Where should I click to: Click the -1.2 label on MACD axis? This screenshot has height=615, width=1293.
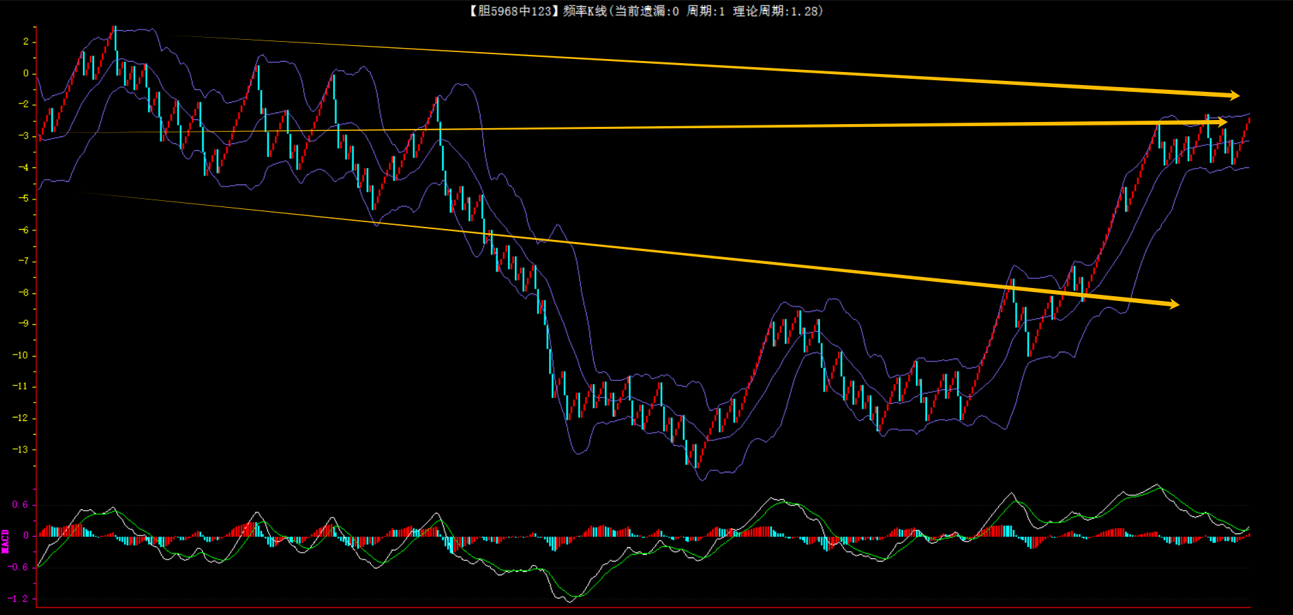pos(19,599)
